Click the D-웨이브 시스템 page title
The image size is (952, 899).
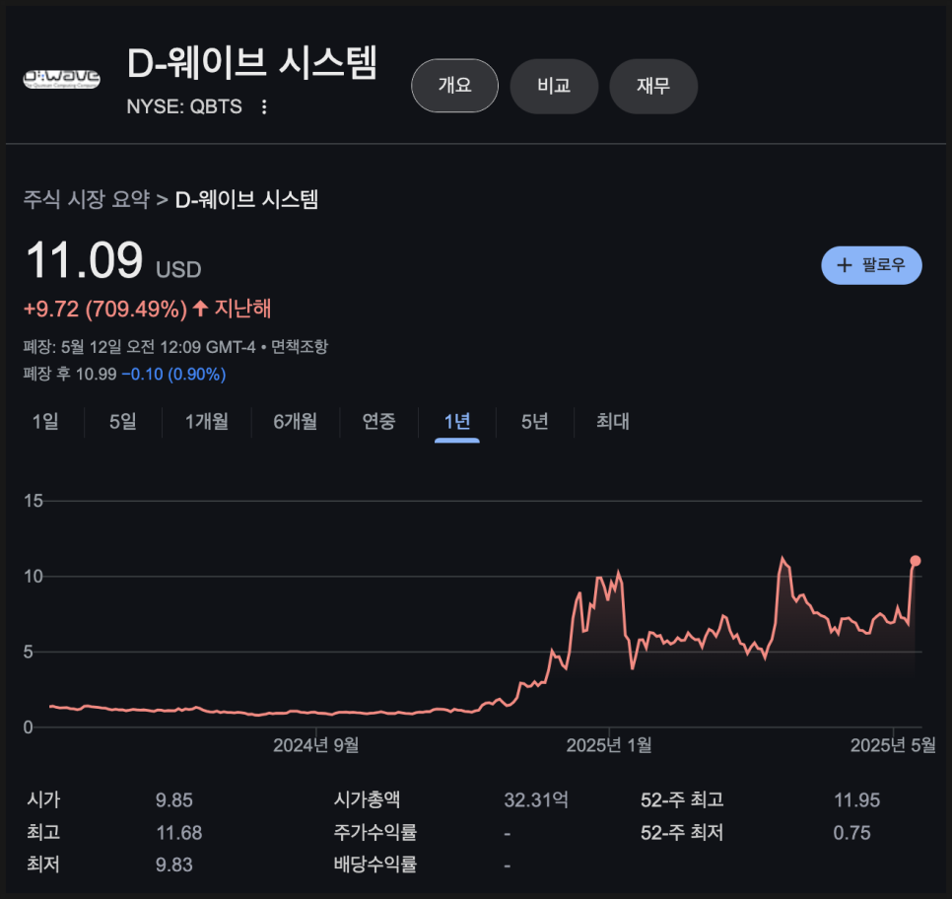[252, 62]
